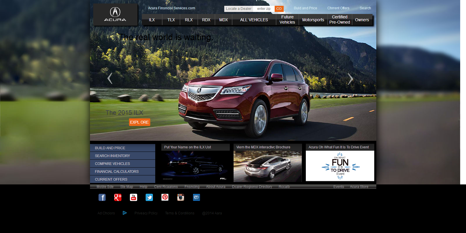Open the Build and Price link in the header
The height and width of the screenshot is (233, 466).
(x=306, y=8)
